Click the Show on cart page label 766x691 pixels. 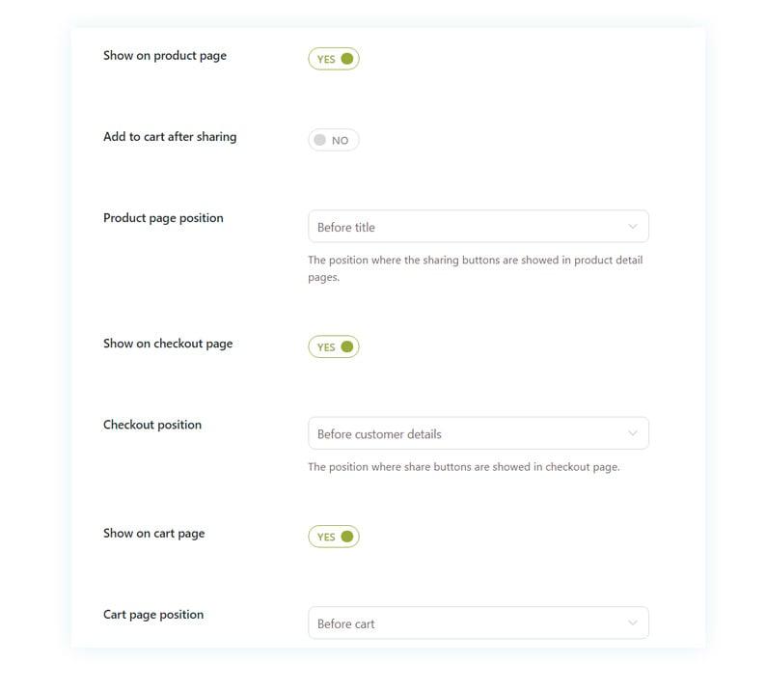coord(154,533)
